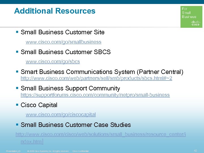Open the small_business/resource_center link
The image size is (204, 153).
101,138
